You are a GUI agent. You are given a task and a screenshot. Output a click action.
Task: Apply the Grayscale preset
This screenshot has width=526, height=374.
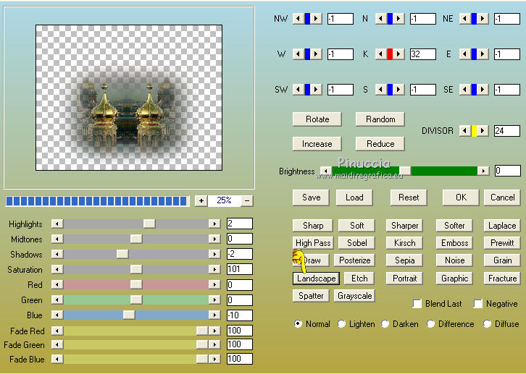(x=354, y=296)
